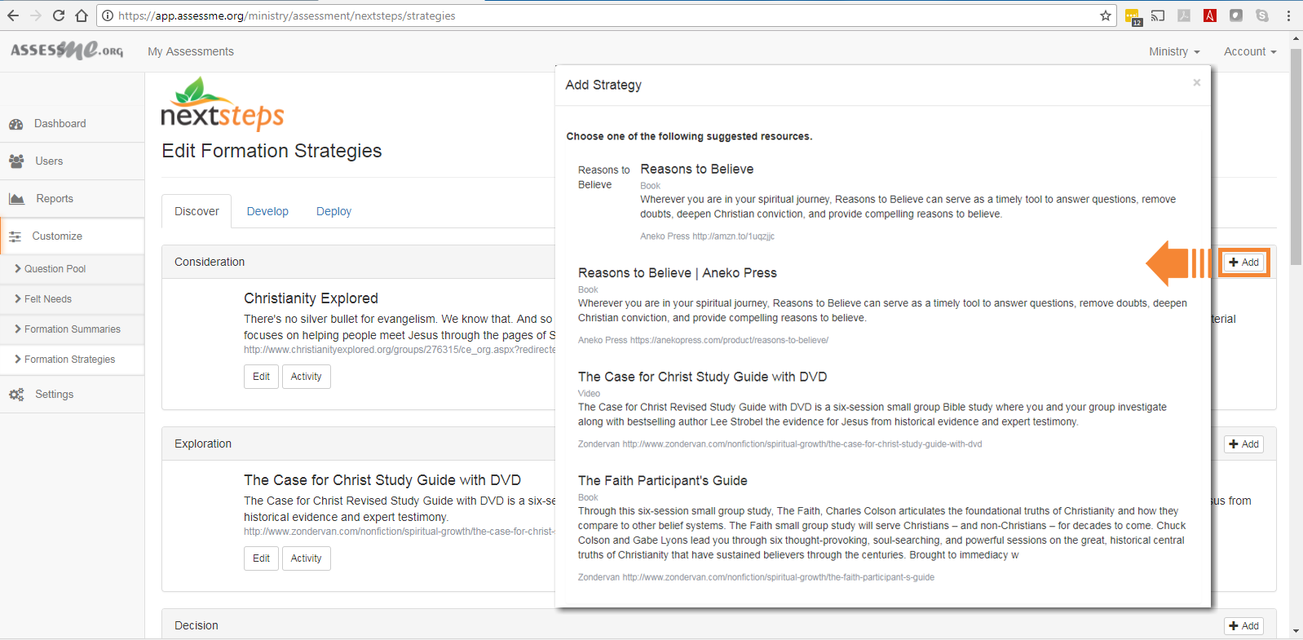This screenshot has height=640, width=1303.
Task: Open the Ministry dropdown menu
Action: click(1174, 51)
